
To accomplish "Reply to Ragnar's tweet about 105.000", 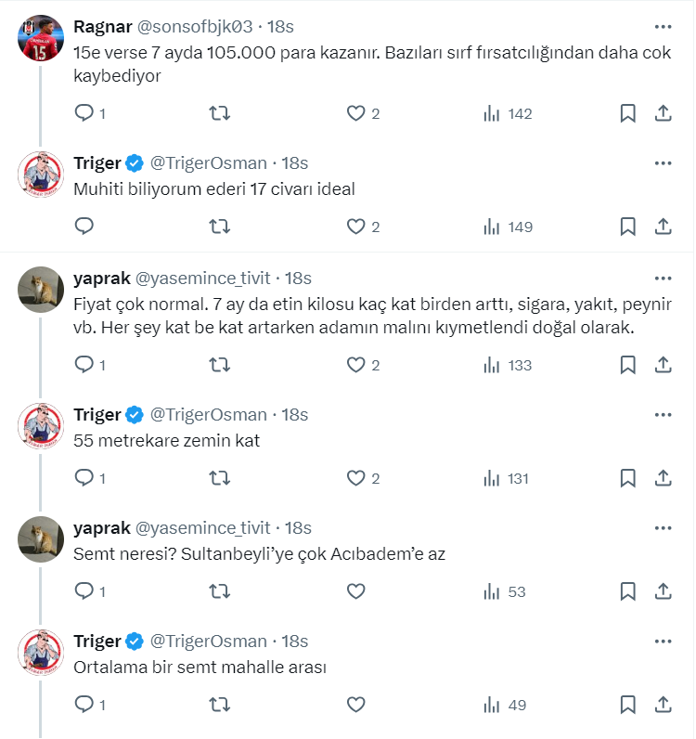I will (84, 113).
